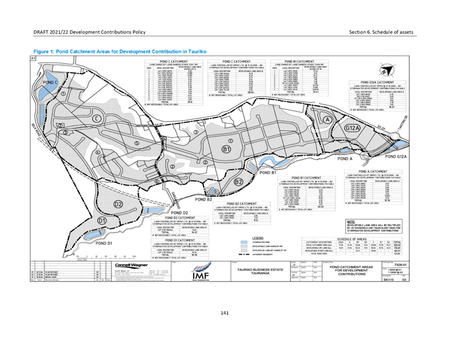Image resolution: width=450 pixels, height=345 pixels.
Task: Select the blue Stormwater Pond legend swatch
Action: click(244, 242)
